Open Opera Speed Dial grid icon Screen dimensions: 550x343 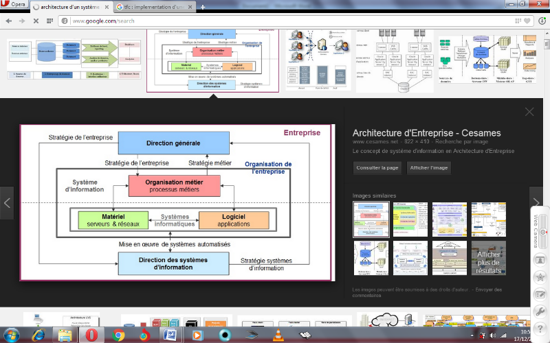coord(49,21)
